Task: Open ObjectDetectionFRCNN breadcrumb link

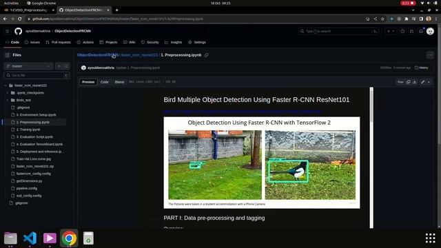Action: tap(98, 55)
